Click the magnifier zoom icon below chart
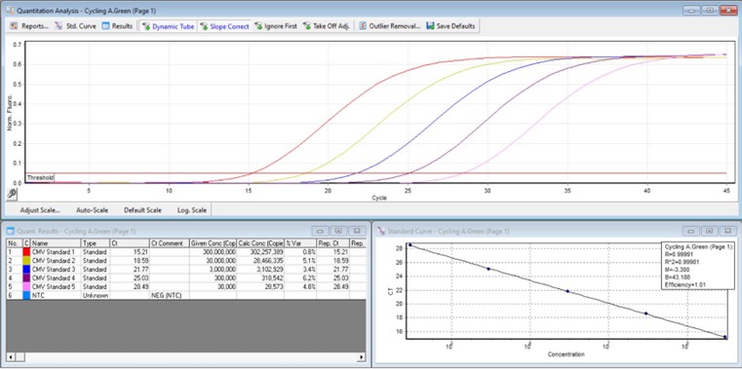 (12, 193)
